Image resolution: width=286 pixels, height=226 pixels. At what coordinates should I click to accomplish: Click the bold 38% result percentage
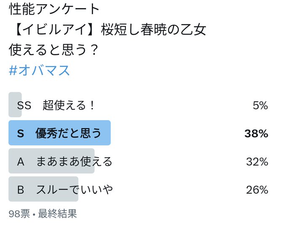coord(256,133)
